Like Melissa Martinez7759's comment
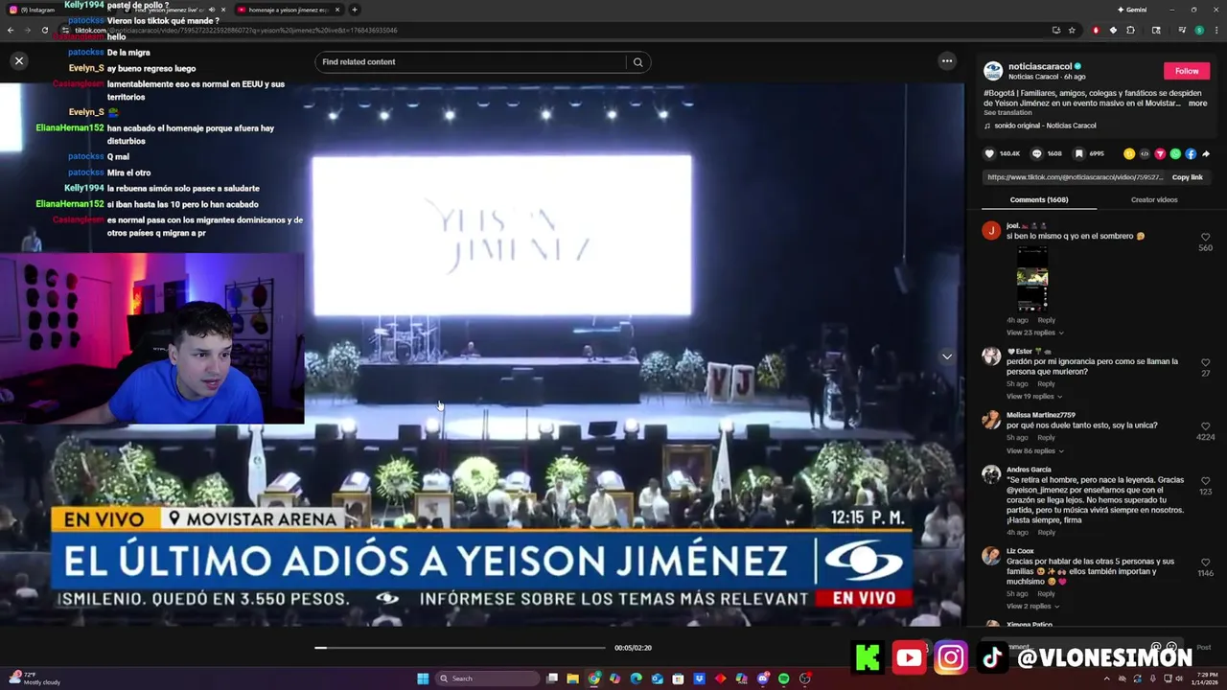 coord(1205,426)
